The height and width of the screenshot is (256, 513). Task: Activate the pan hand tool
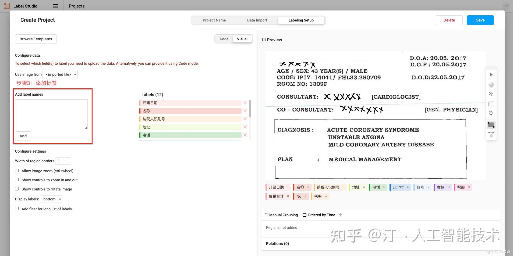tap(491, 84)
